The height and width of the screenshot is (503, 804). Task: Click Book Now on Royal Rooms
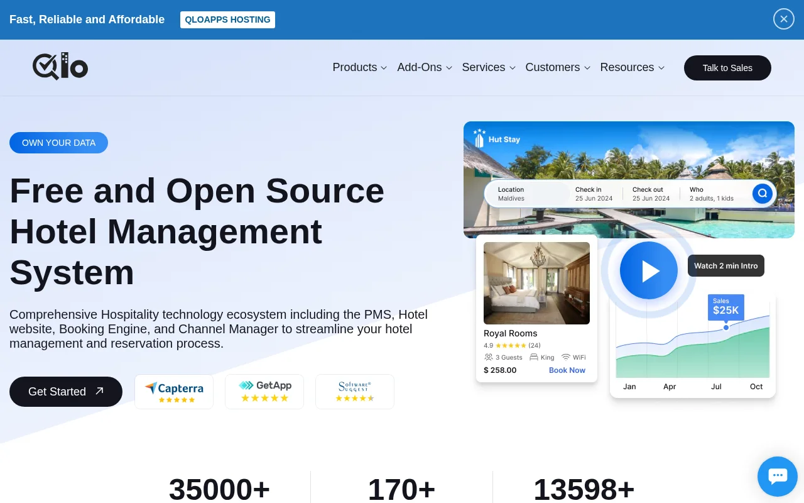pos(567,370)
